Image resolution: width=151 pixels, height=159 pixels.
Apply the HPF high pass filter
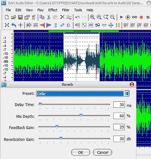coord(133,25)
